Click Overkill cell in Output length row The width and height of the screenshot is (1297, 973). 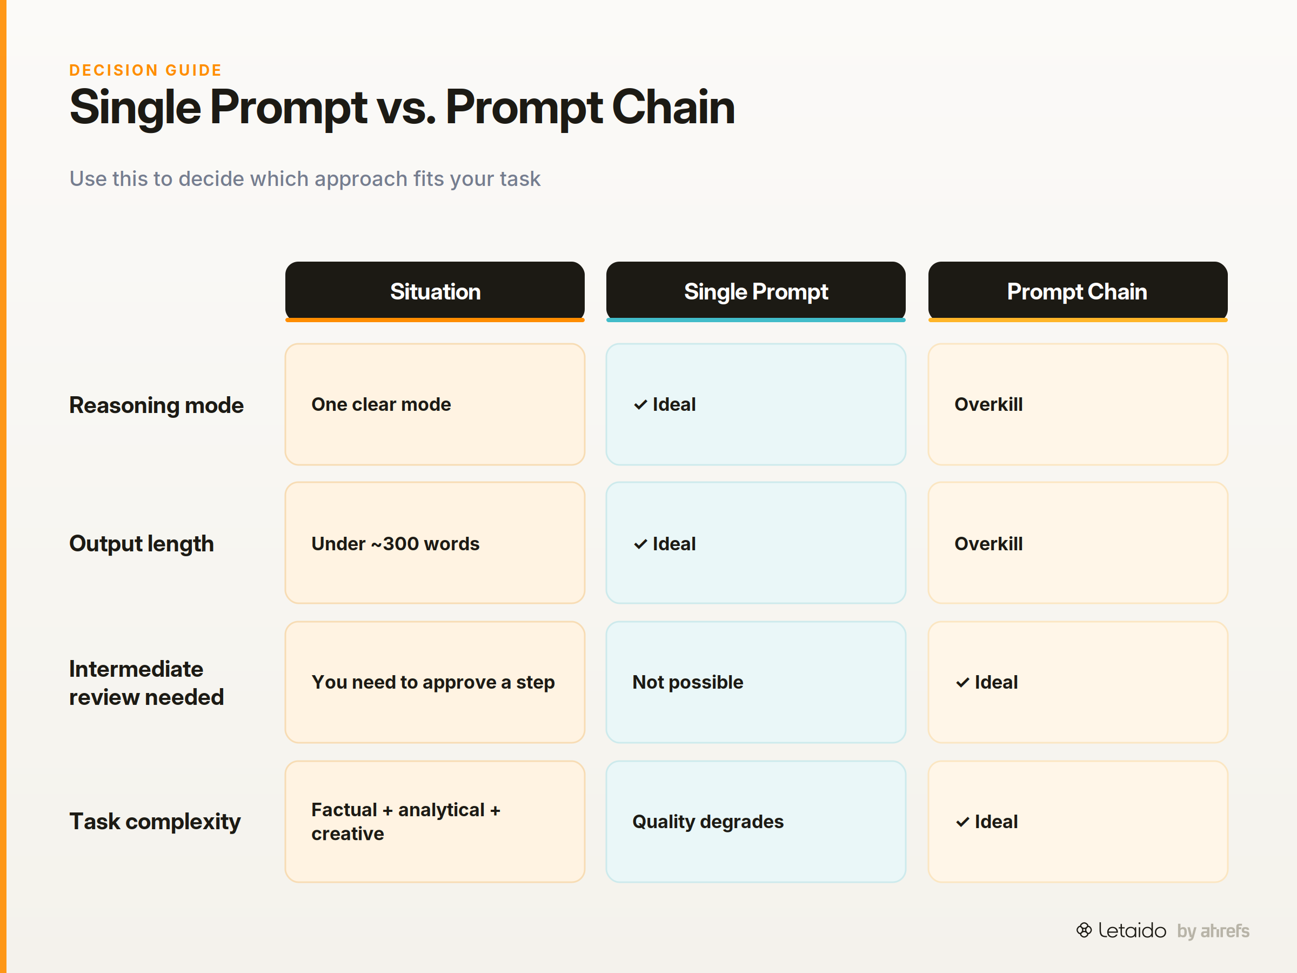click(x=1078, y=543)
